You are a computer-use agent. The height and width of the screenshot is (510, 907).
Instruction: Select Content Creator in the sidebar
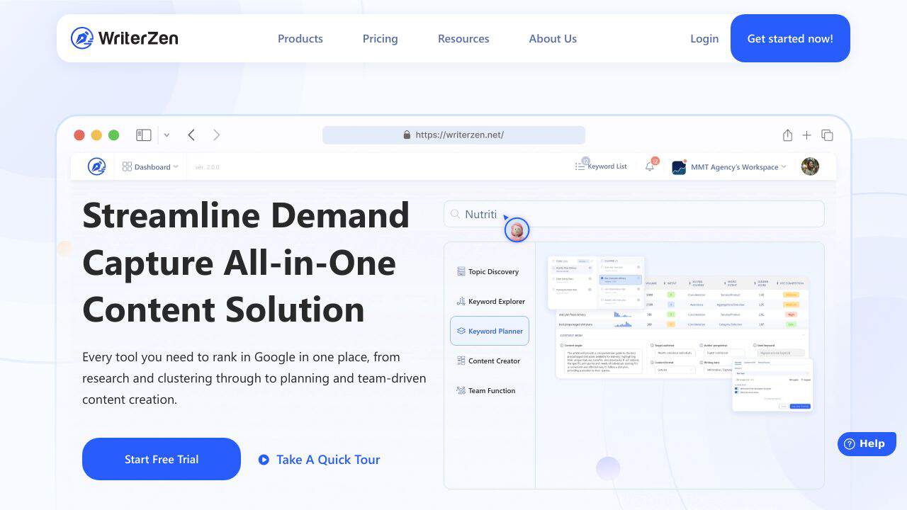click(488, 361)
